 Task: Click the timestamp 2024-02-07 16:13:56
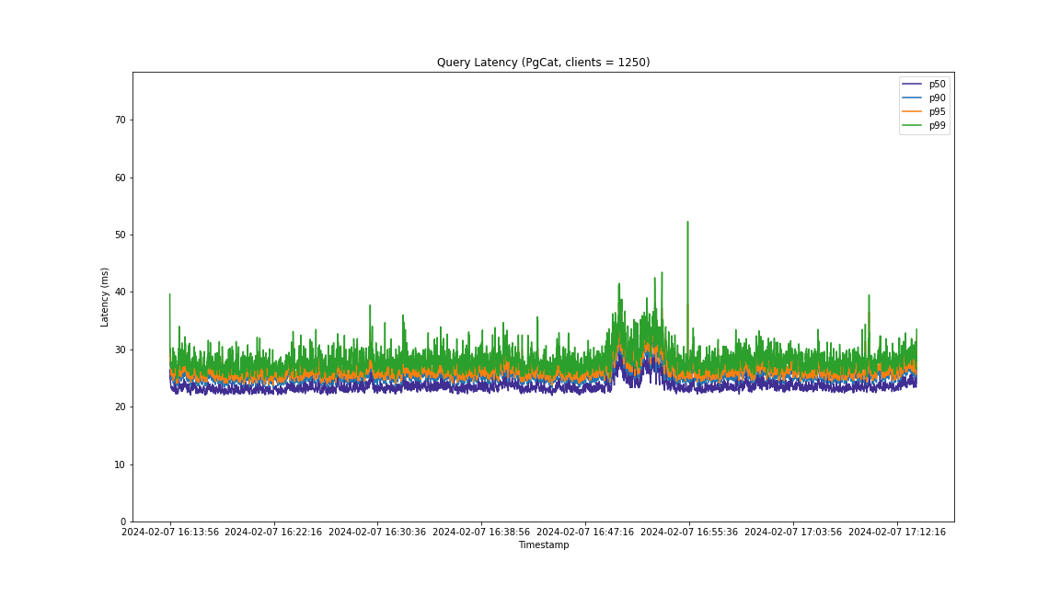pyautogui.click(x=170, y=533)
